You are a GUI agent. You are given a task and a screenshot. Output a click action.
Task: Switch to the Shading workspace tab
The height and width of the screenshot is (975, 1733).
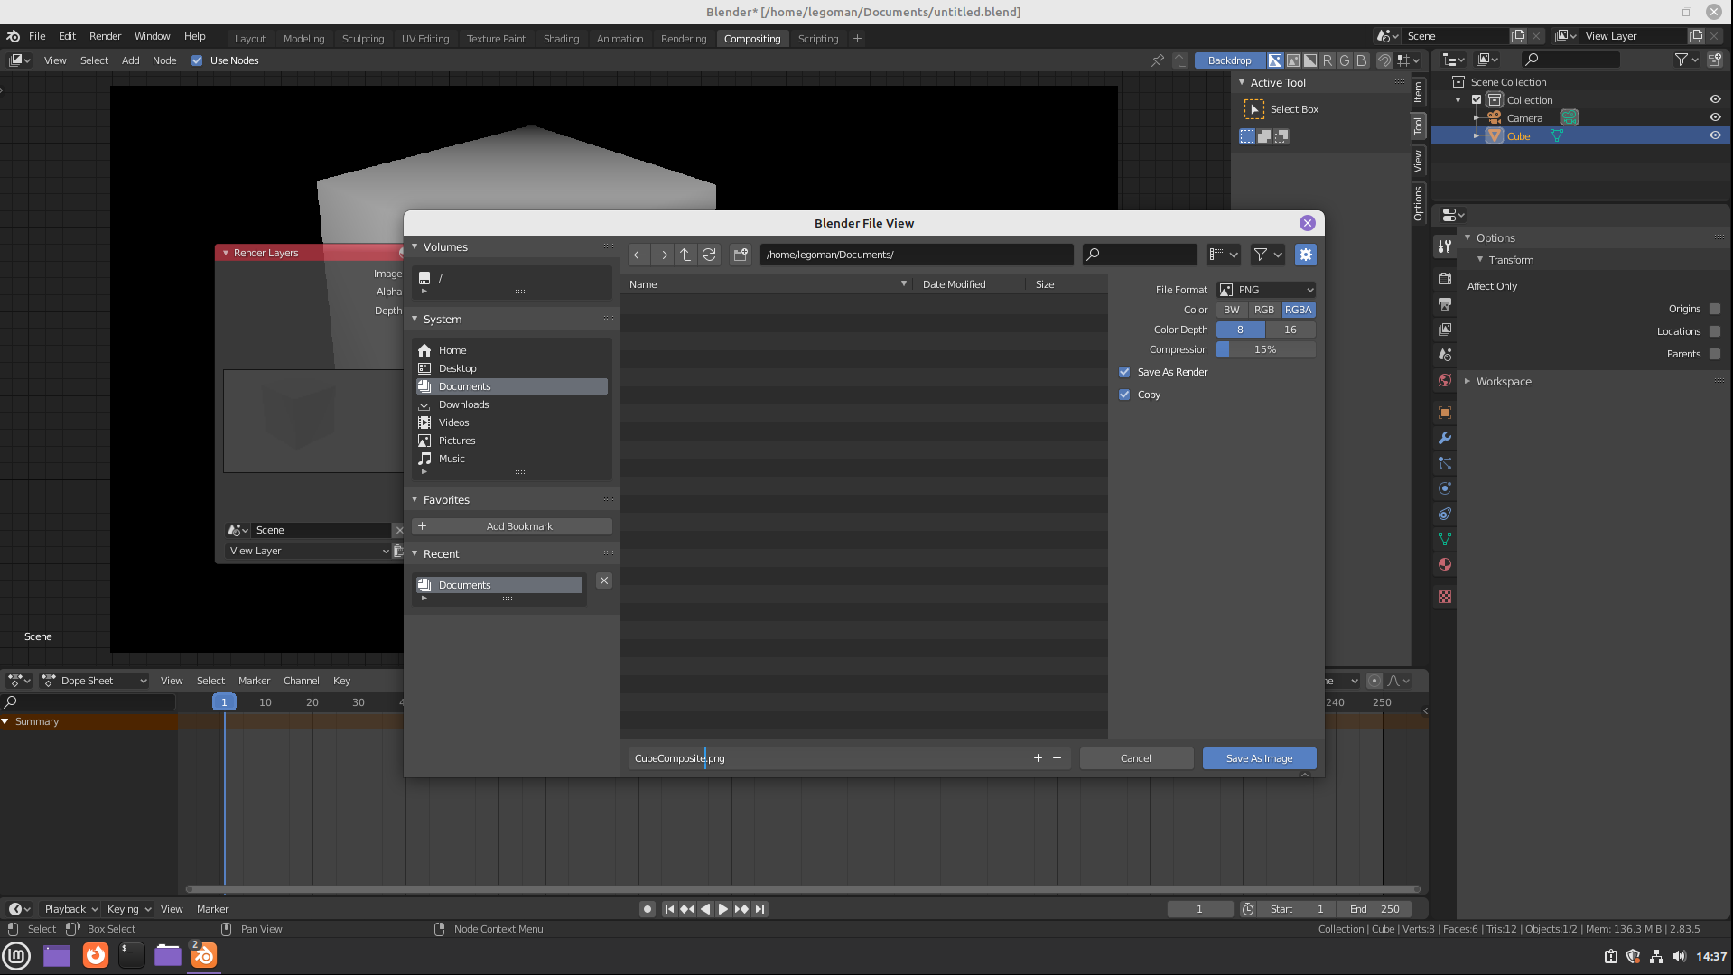click(x=561, y=38)
